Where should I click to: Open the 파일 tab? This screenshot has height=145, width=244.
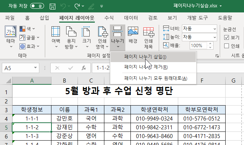[10, 18]
